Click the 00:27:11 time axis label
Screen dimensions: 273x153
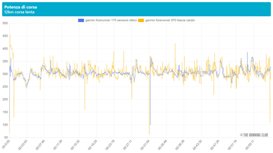point(128,145)
